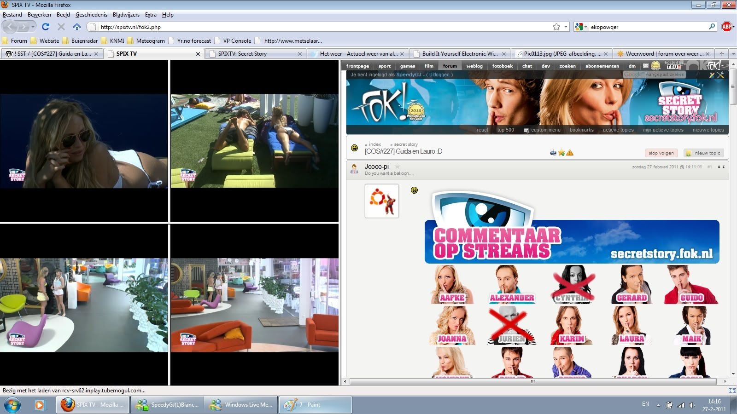Open the Buienradar bookmark folder
The image size is (737, 414).
80,40
